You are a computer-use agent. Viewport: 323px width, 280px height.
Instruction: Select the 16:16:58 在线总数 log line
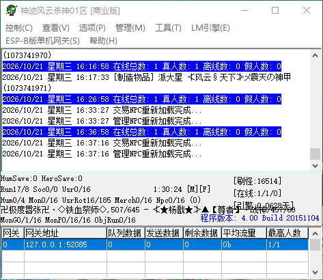[x=142, y=66]
